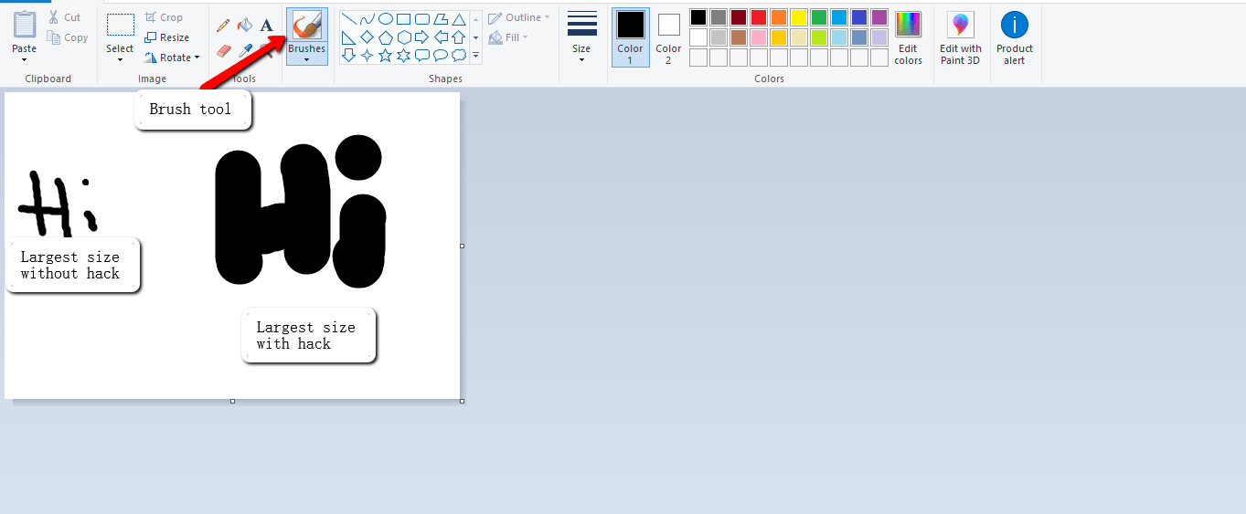Select the Color picker eyedropper
The height and width of the screenshot is (514, 1246).
[245, 51]
